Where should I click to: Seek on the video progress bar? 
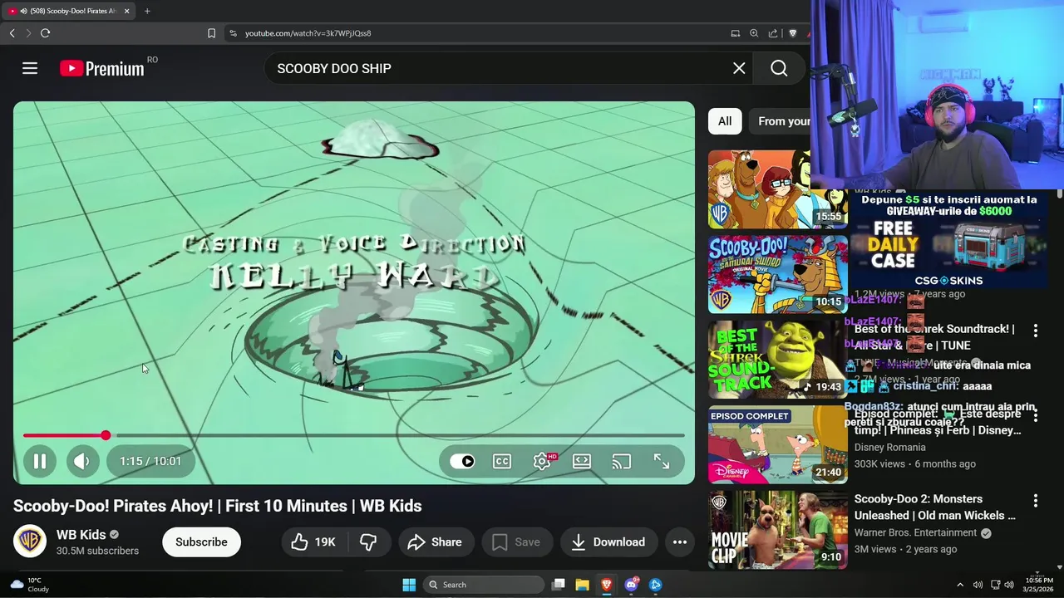(x=353, y=435)
